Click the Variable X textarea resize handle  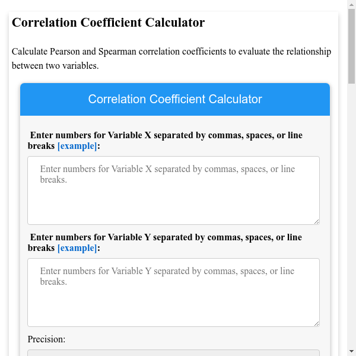316,221
